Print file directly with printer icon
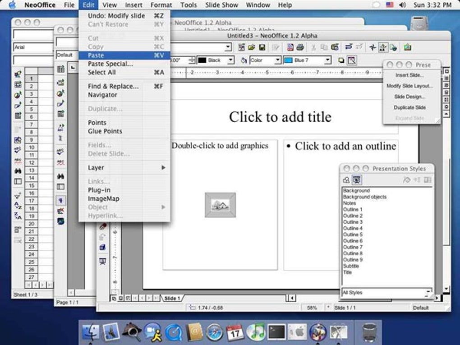460x345 pixels. 300,47
